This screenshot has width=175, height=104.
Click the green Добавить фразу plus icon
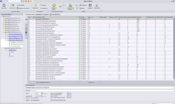point(54,5)
